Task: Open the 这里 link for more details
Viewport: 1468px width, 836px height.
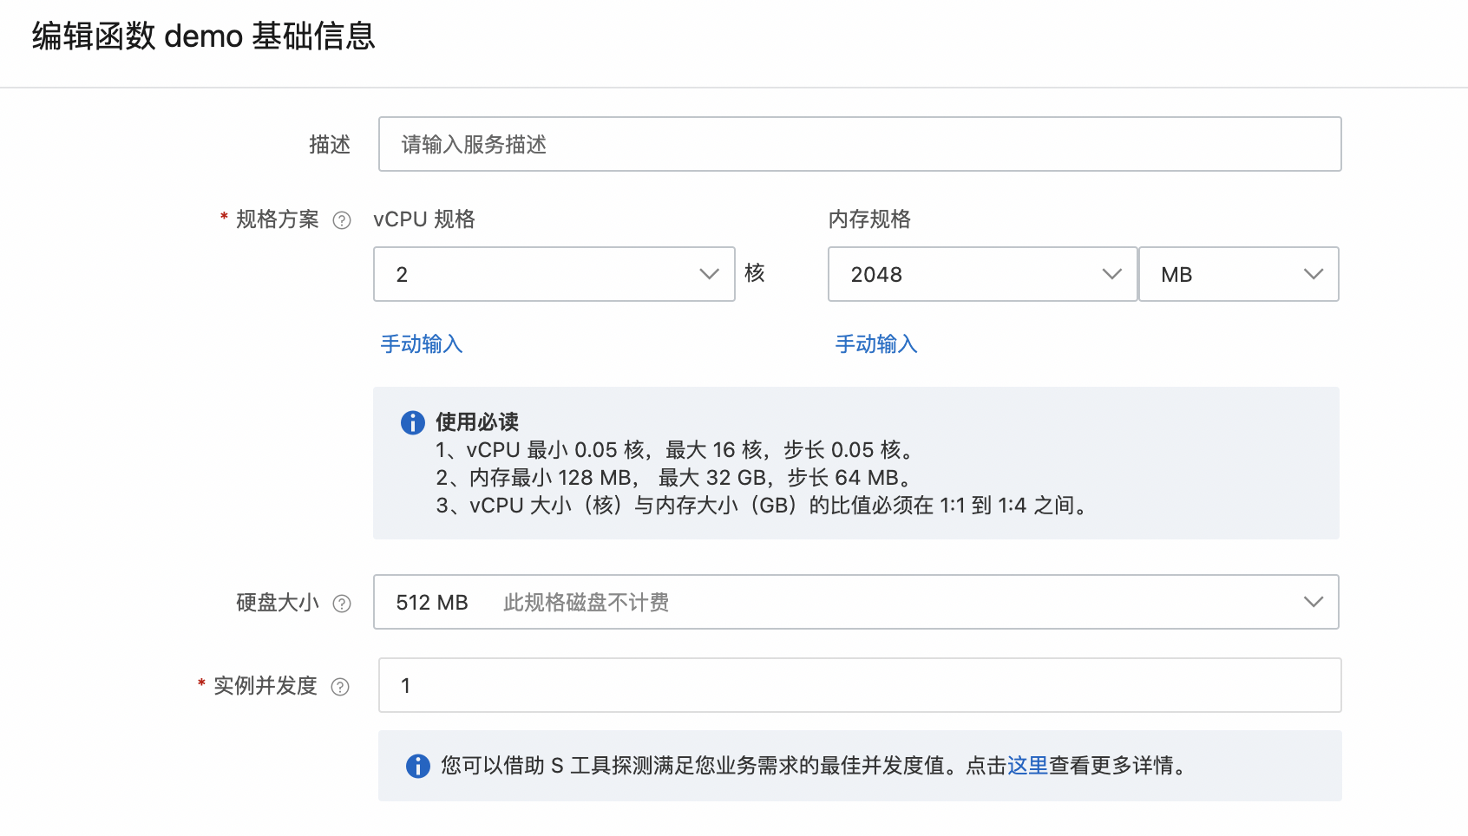Action: click(1027, 766)
